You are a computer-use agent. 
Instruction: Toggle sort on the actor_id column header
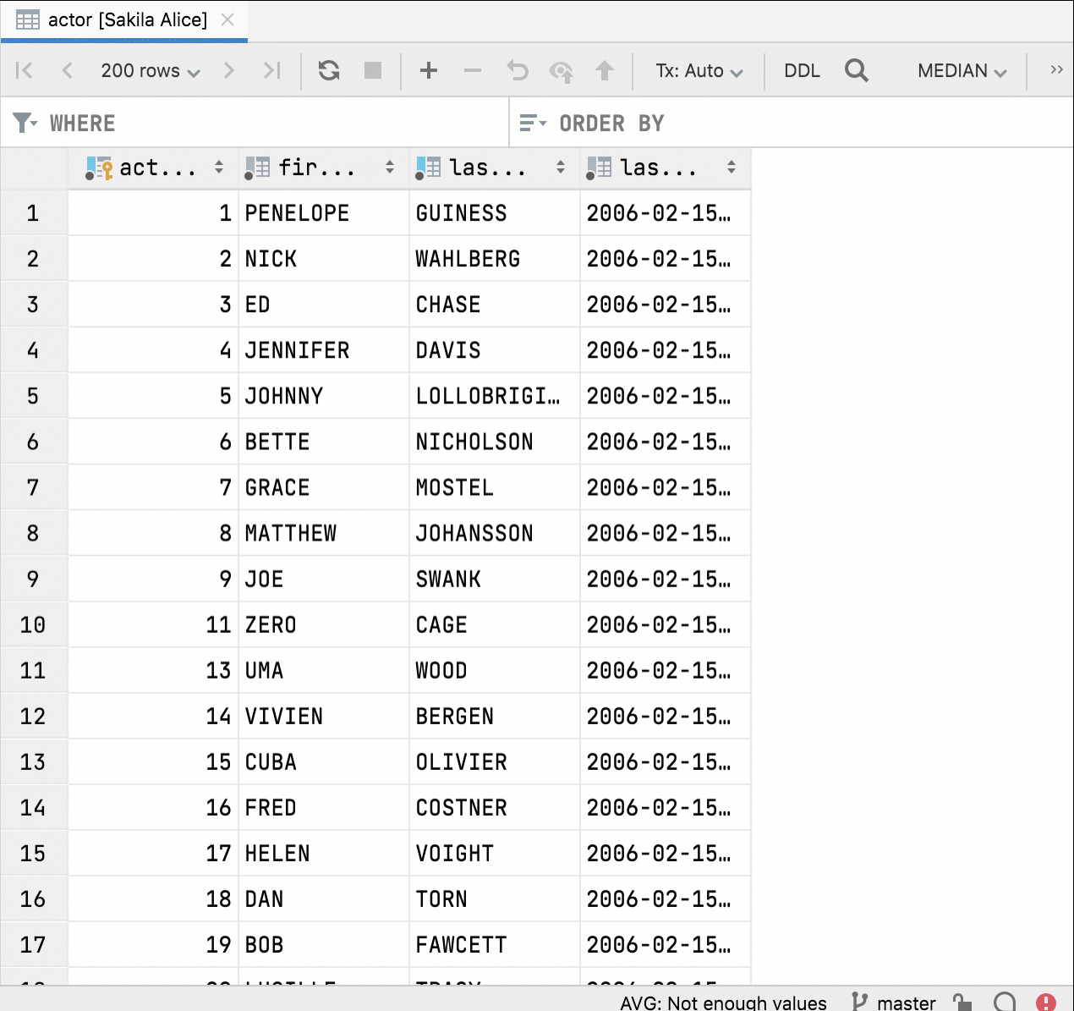pos(219,168)
